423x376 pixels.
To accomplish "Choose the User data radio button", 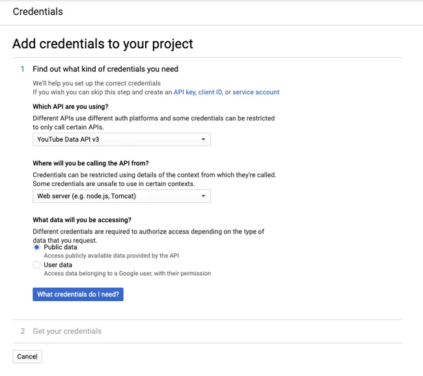I will 37,265.
